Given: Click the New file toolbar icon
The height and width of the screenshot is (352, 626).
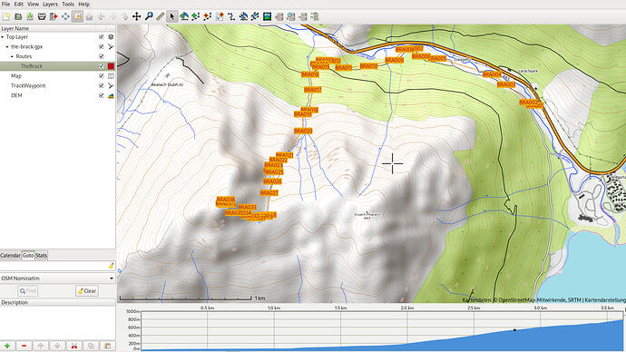Looking at the screenshot, I should point(6,16).
